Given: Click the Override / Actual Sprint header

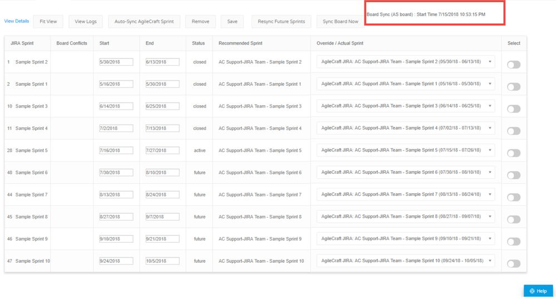Looking at the screenshot, I should (339, 43).
